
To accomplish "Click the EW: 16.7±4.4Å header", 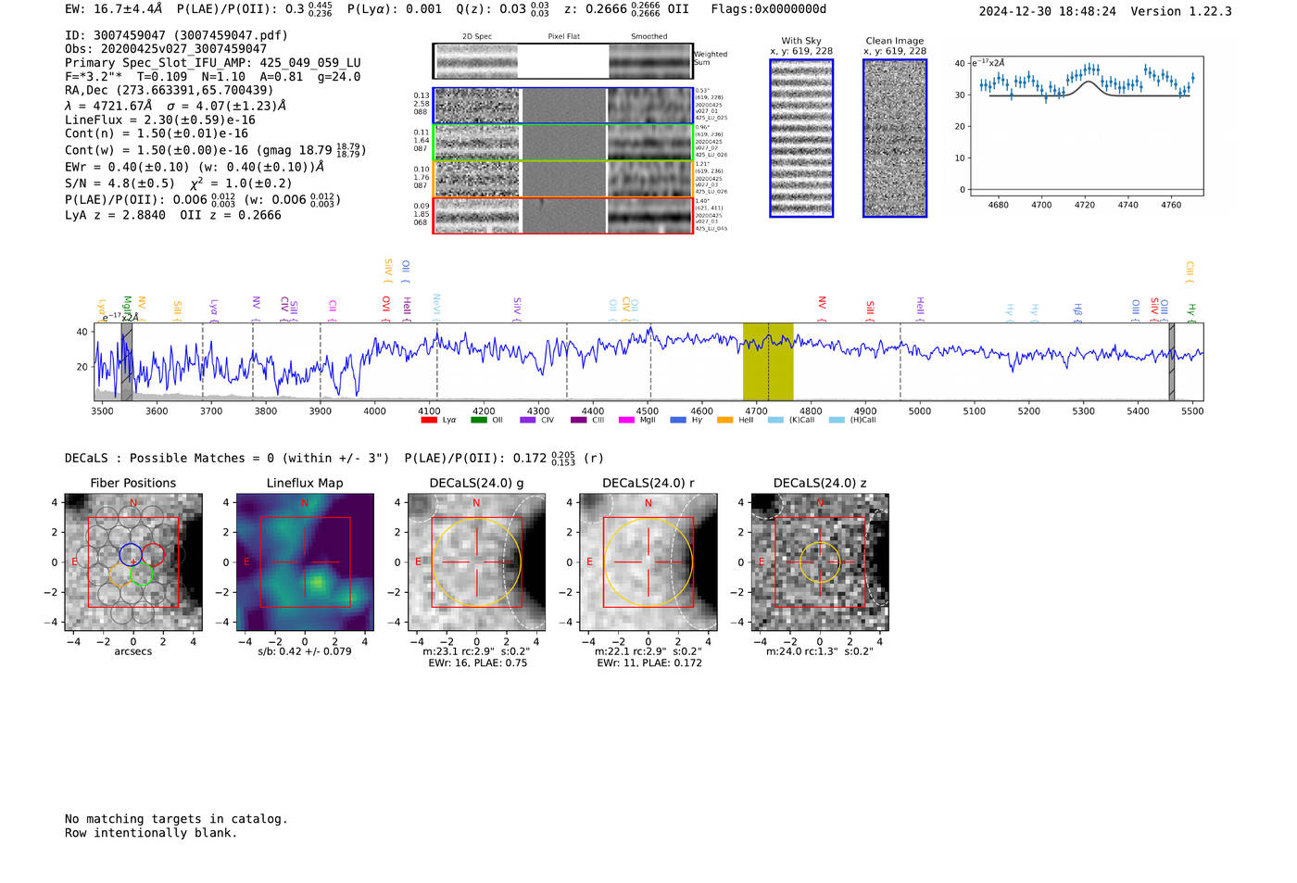I will 114,8.
